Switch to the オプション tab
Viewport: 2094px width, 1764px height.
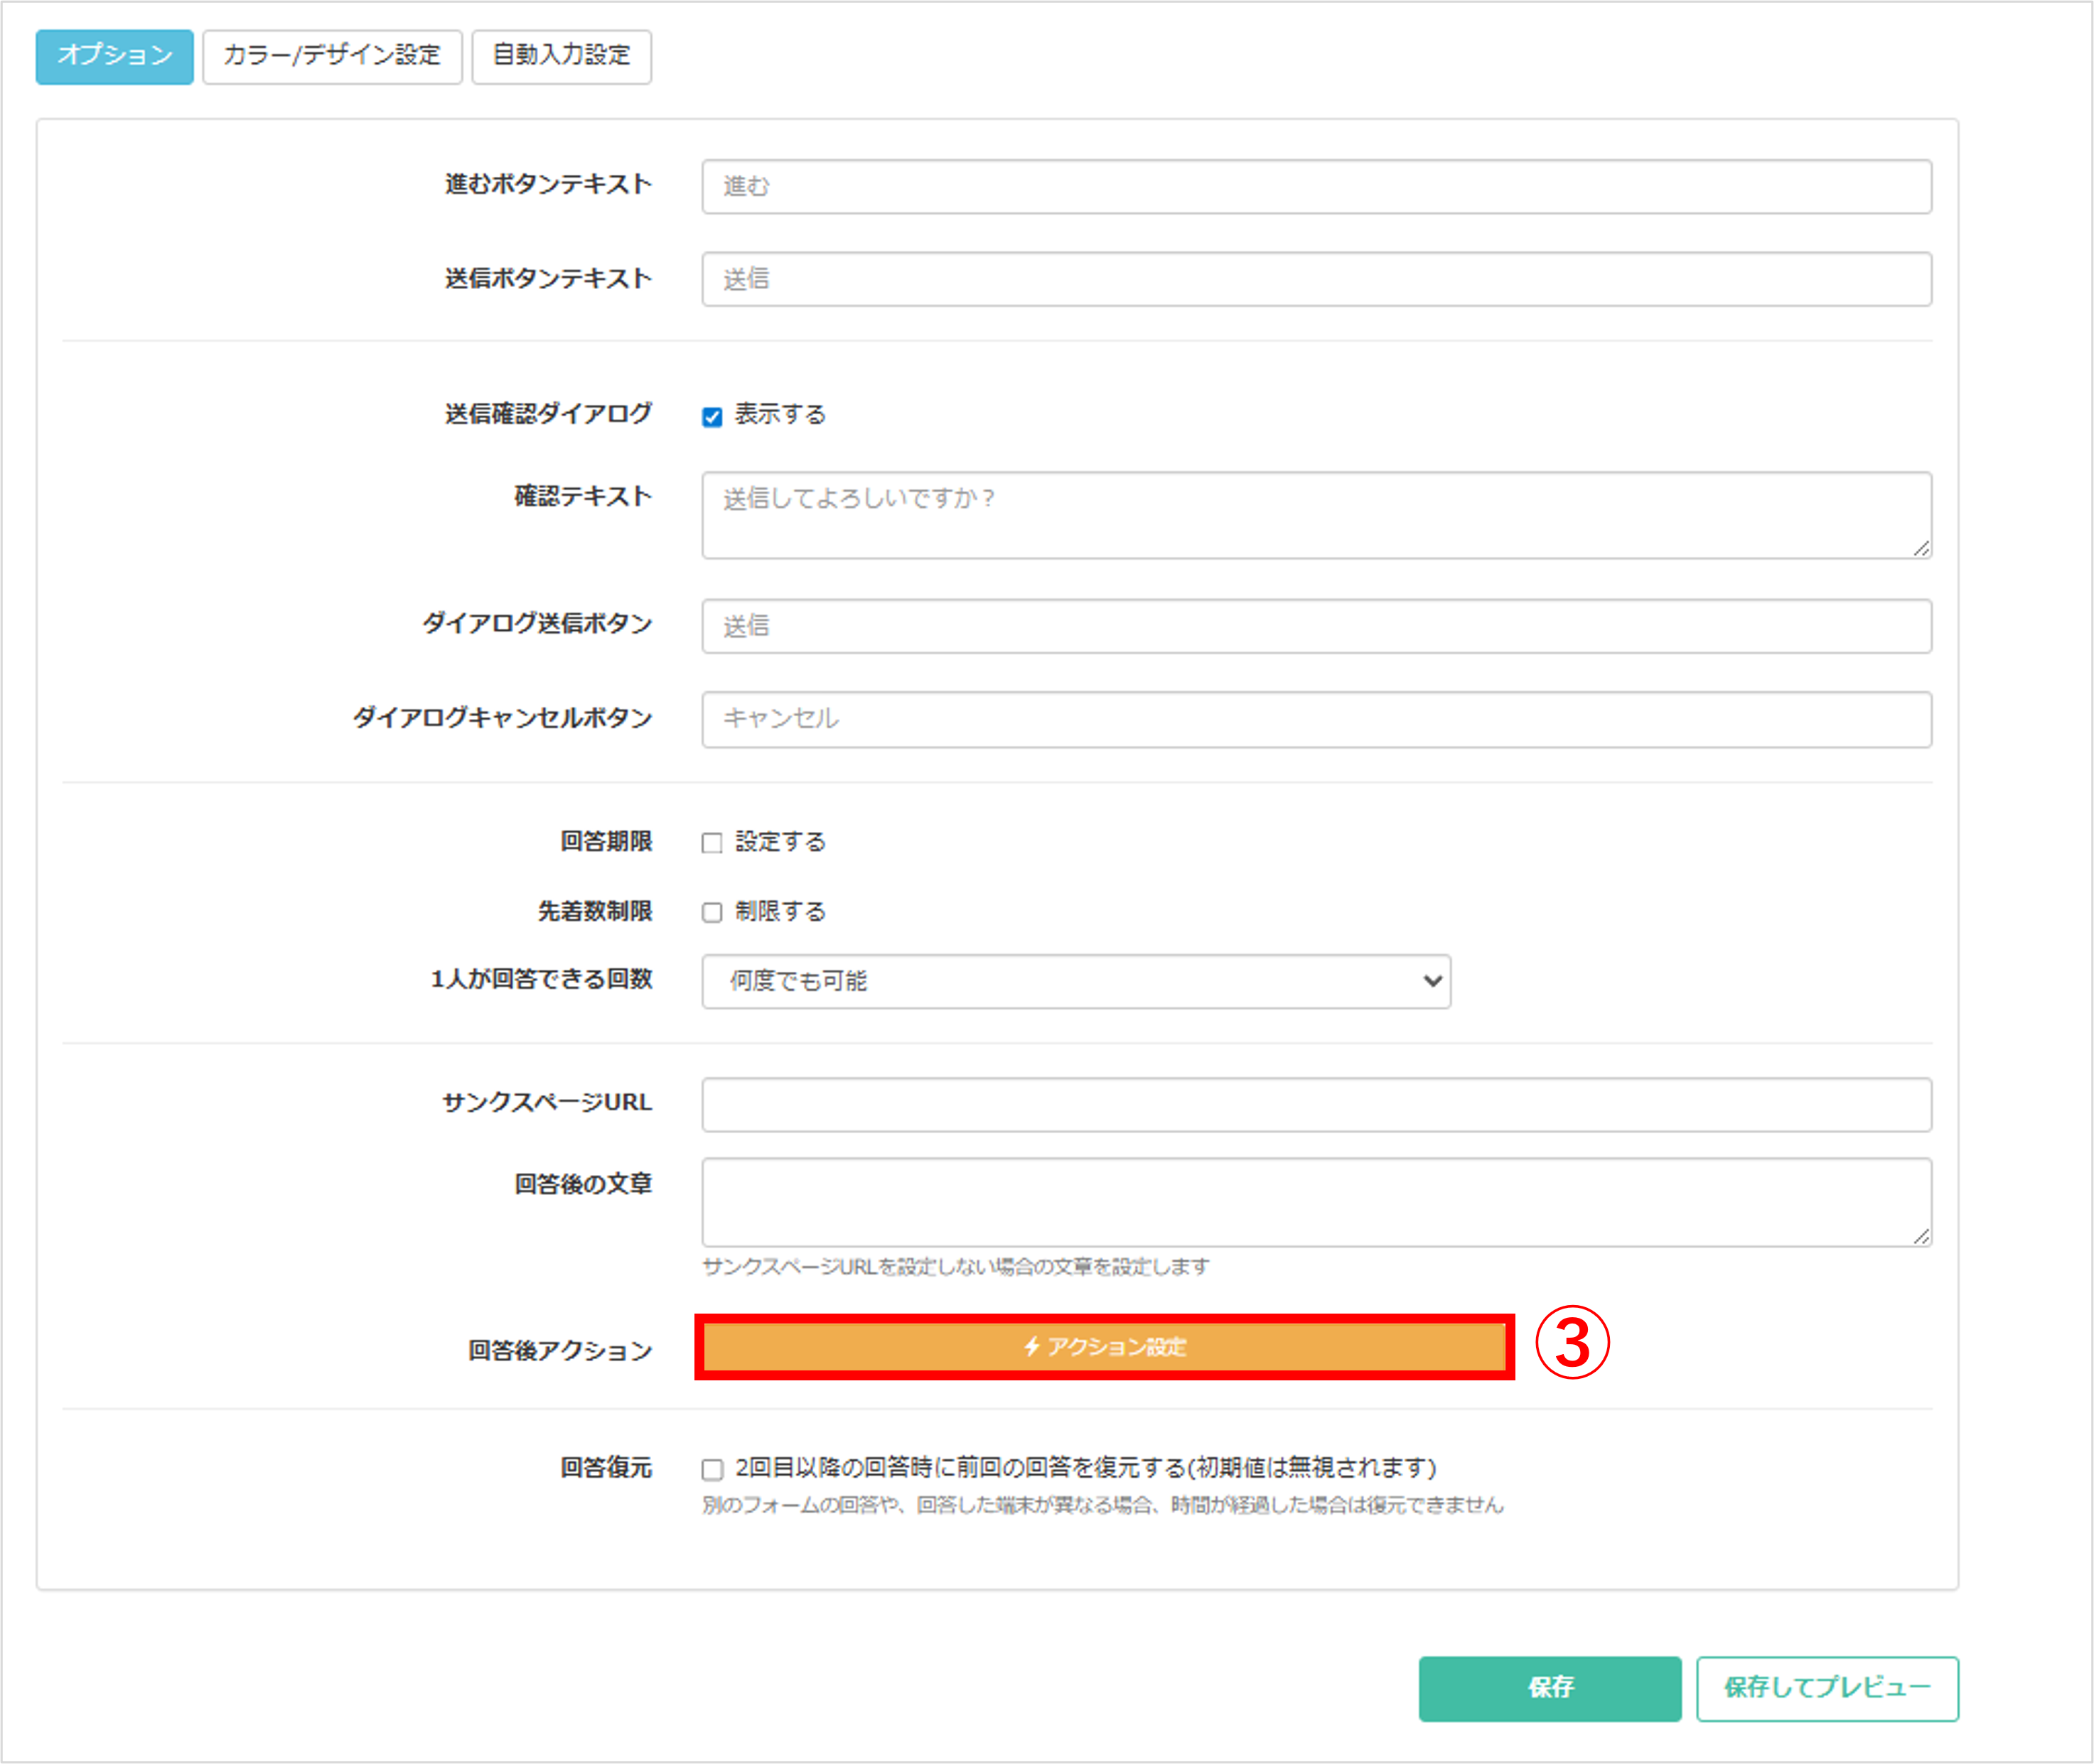tap(114, 56)
